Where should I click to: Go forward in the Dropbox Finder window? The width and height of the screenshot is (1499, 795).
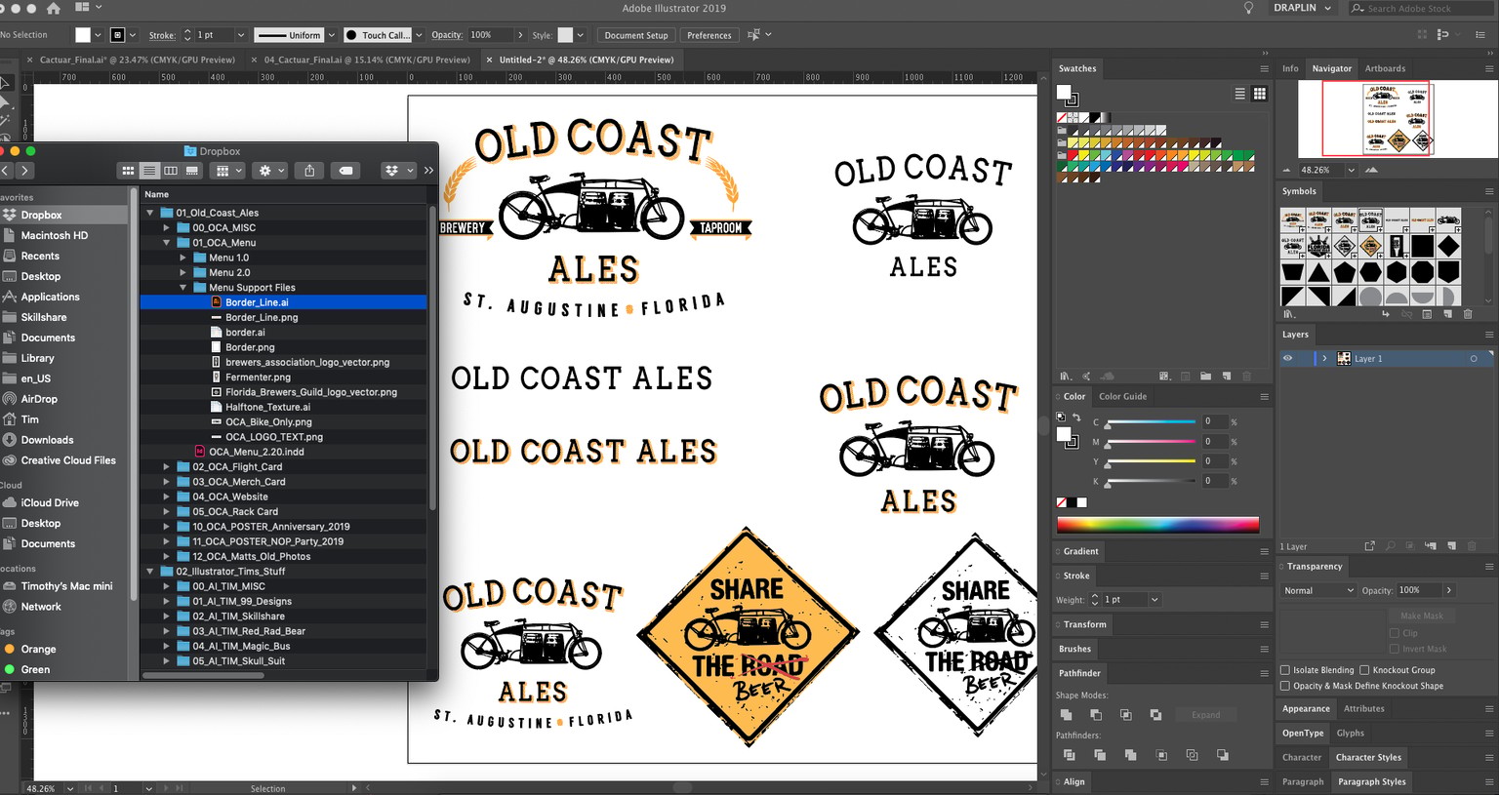coord(24,171)
